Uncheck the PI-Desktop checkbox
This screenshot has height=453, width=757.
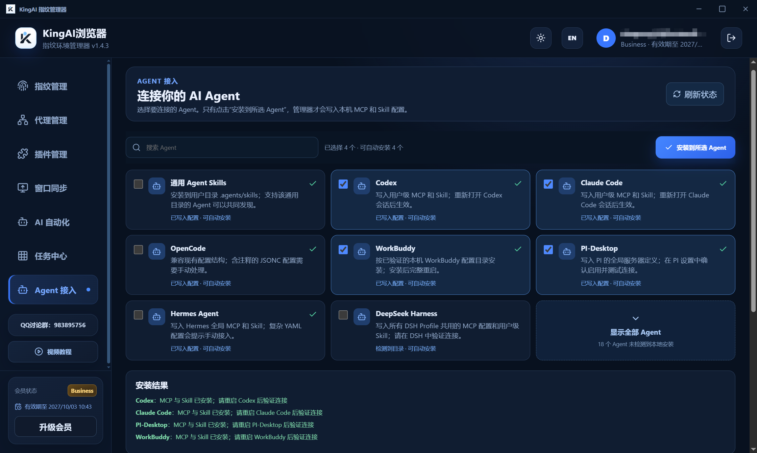click(x=548, y=249)
